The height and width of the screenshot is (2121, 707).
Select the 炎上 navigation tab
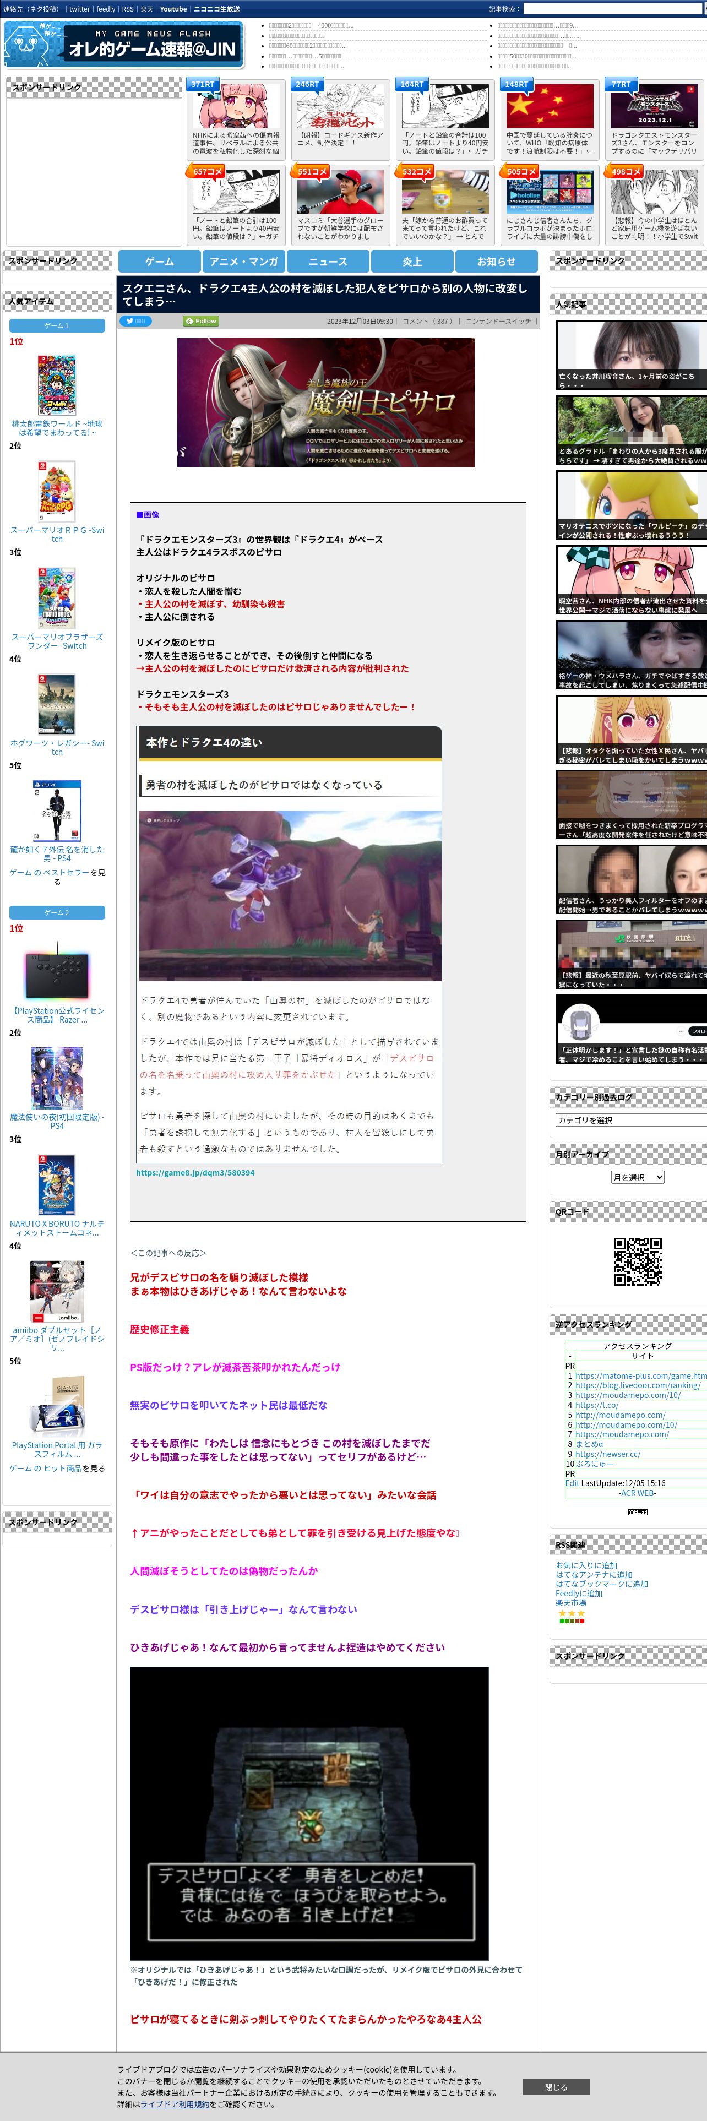pyautogui.click(x=412, y=261)
